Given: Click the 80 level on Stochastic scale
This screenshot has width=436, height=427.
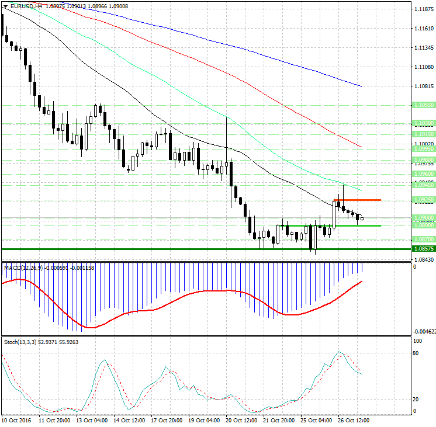Looking at the screenshot, I should pos(417,353).
